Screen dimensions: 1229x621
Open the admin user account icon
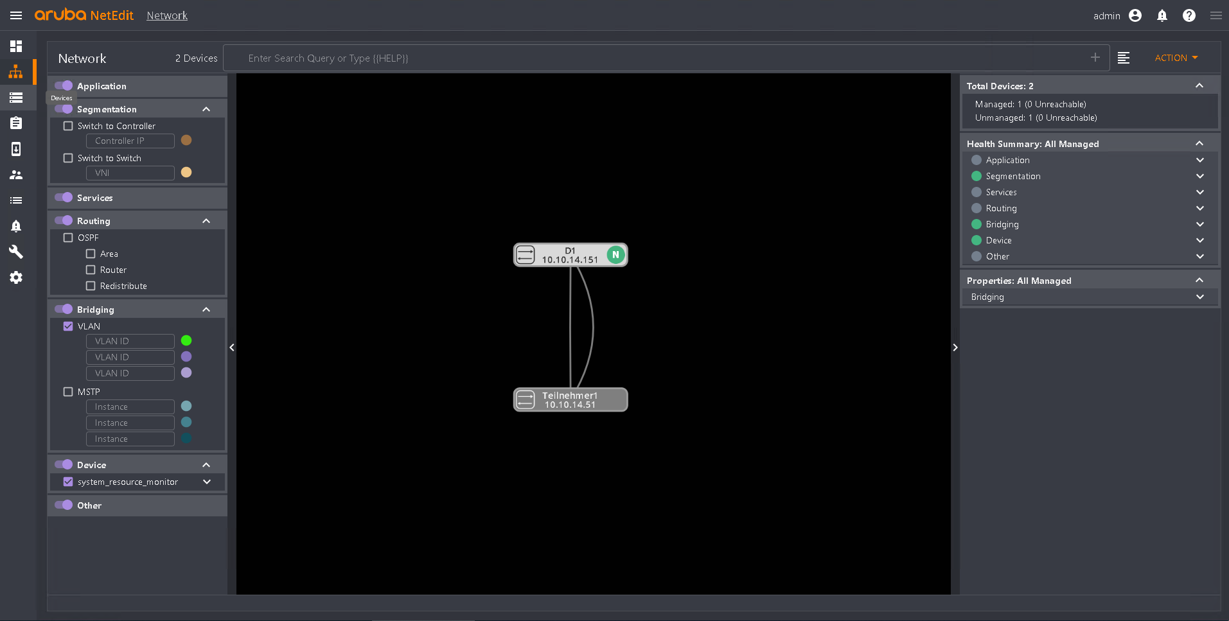1135,15
